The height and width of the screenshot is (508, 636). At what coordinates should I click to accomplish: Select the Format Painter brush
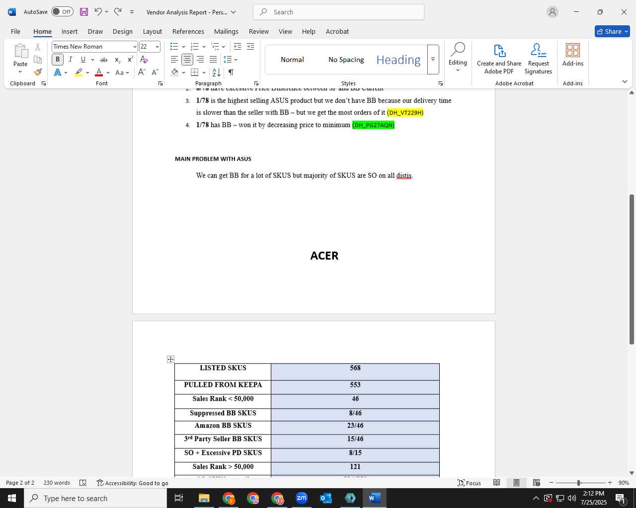[38, 72]
